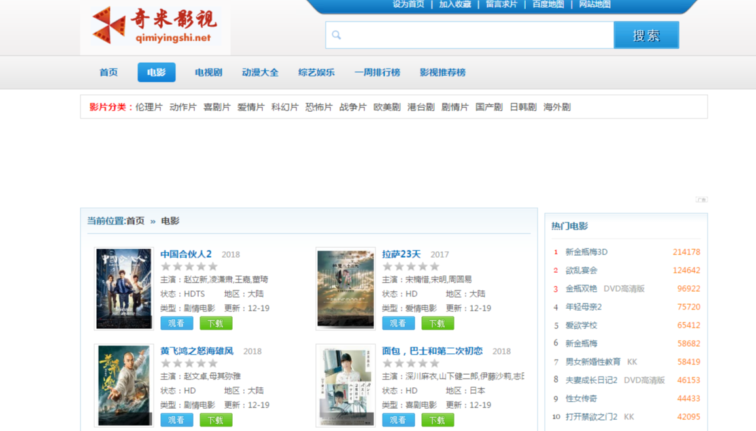Open the 拉萨23天 poster thumbnail

[x=345, y=288]
